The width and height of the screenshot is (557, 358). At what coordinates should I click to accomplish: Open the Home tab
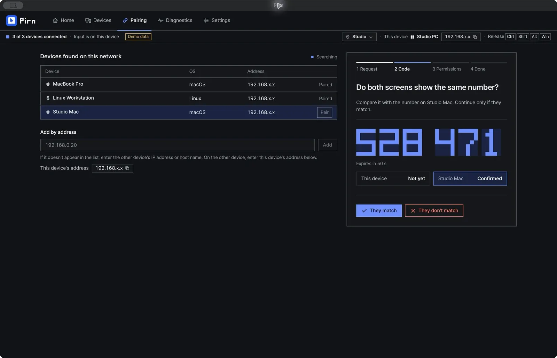point(63,20)
